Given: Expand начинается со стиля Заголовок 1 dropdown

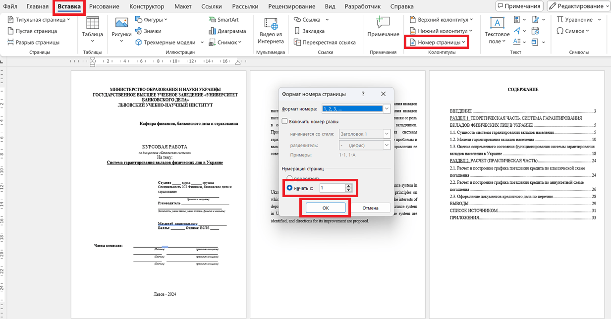Looking at the screenshot, I should tap(387, 134).
